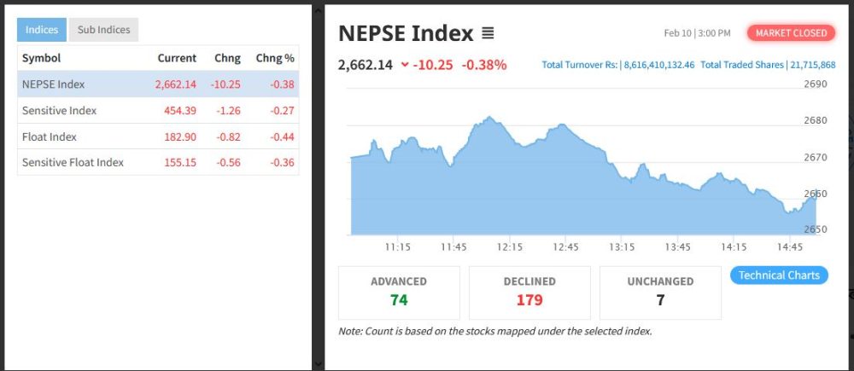Image resolution: width=854 pixels, height=371 pixels.
Task: Click the Total Traded Shares value
Action: pyautogui.click(x=812, y=65)
